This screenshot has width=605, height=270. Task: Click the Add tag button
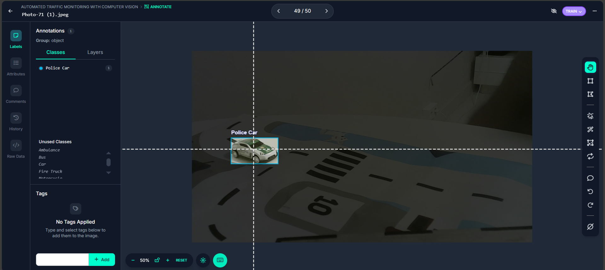click(x=102, y=260)
